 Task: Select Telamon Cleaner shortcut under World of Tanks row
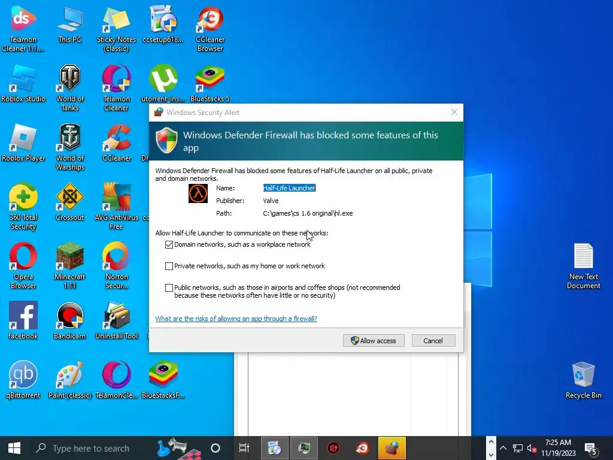[x=116, y=87]
